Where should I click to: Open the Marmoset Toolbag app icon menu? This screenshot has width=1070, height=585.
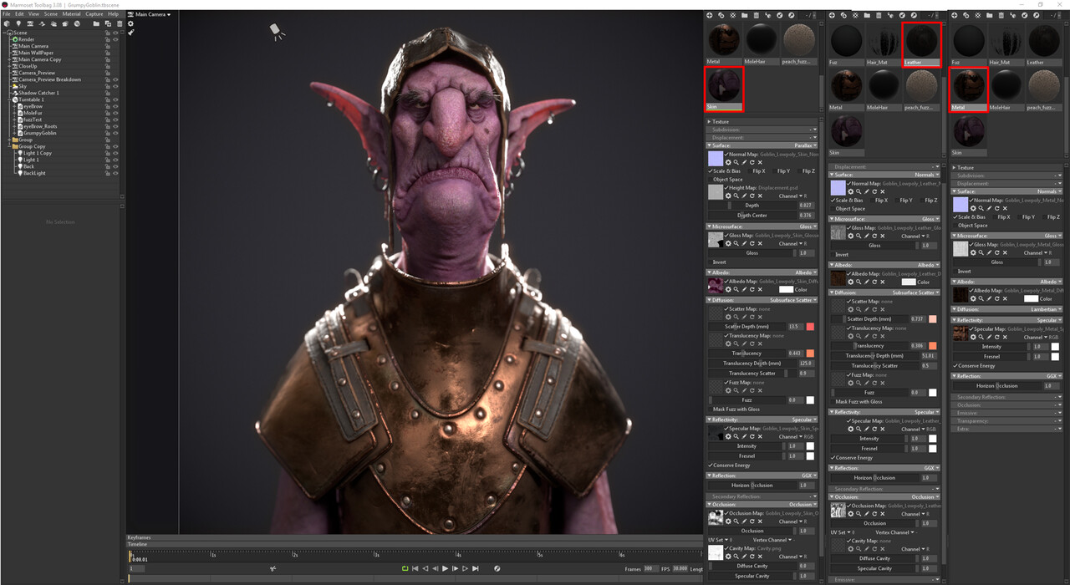[5, 5]
